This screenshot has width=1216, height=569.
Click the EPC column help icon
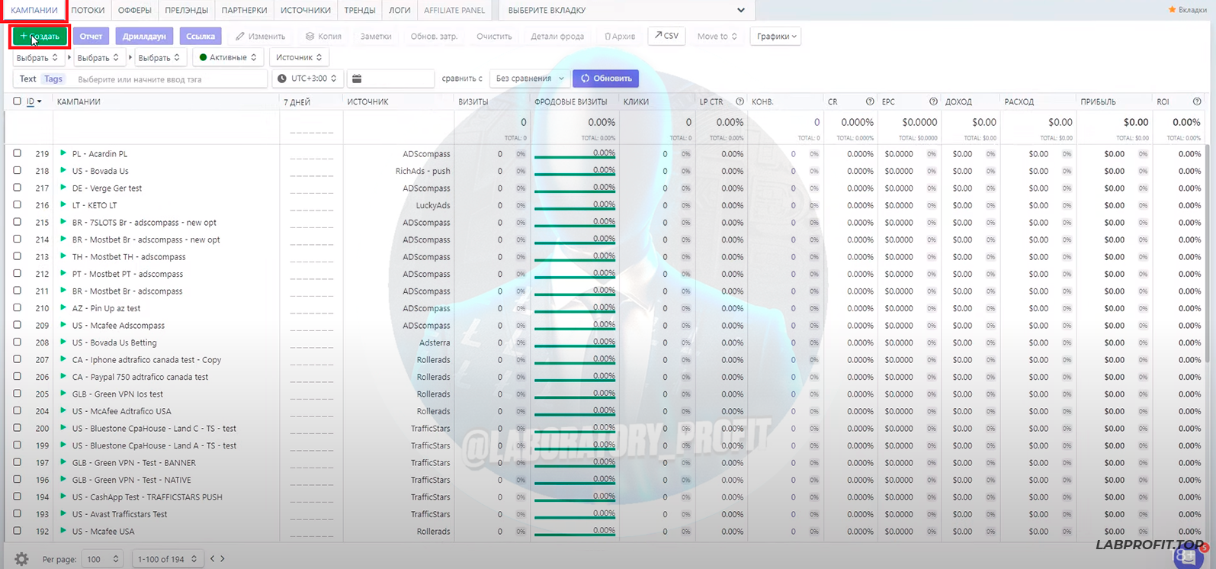point(933,101)
